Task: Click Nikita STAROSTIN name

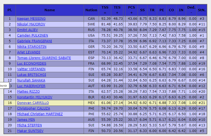Action: tap(32, 47)
